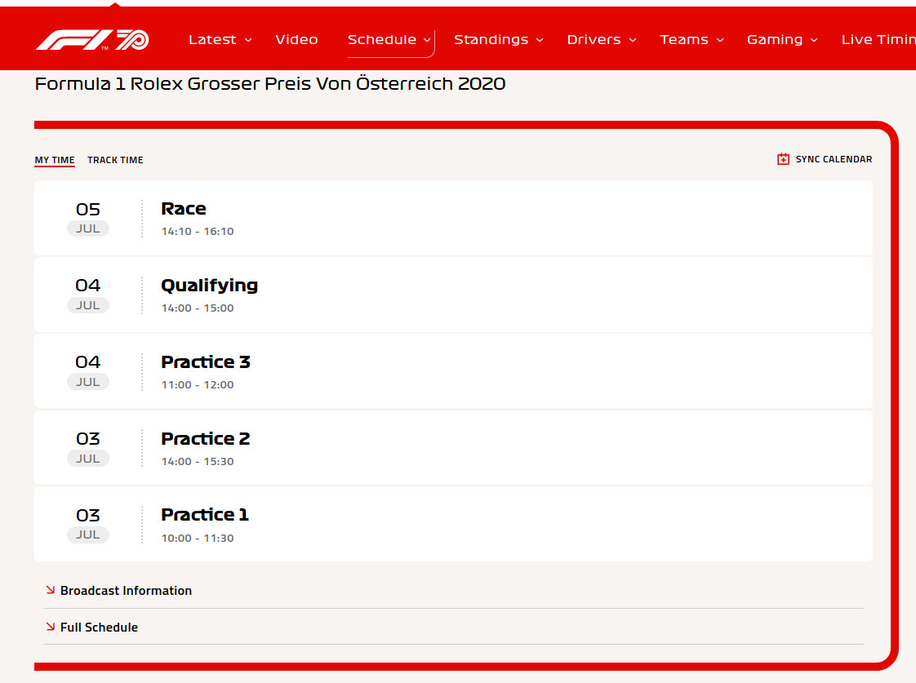Image resolution: width=916 pixels, height=683 pixels.
Task: Expand the Drivers dropdown menu
Action: [601, 39]
